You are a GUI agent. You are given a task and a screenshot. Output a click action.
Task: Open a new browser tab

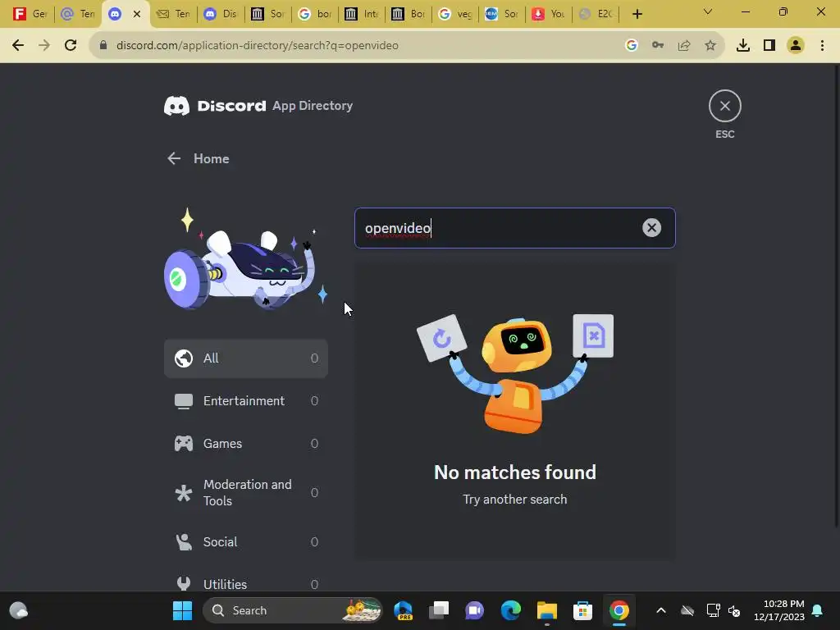637,14
